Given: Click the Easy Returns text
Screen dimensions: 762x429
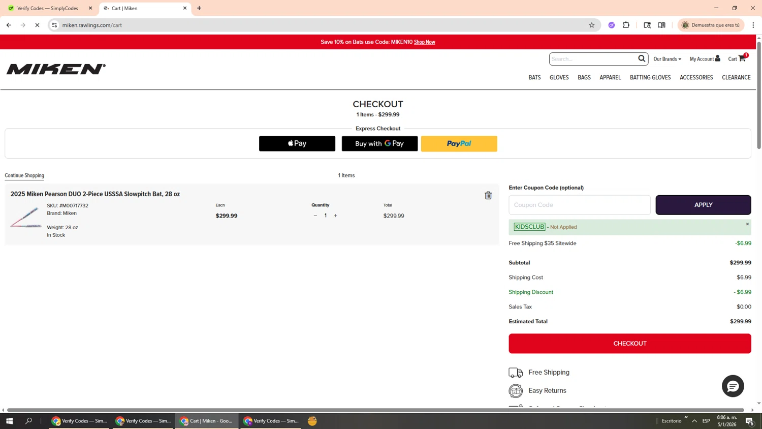Looking at the screenshot, I should 547,391.
